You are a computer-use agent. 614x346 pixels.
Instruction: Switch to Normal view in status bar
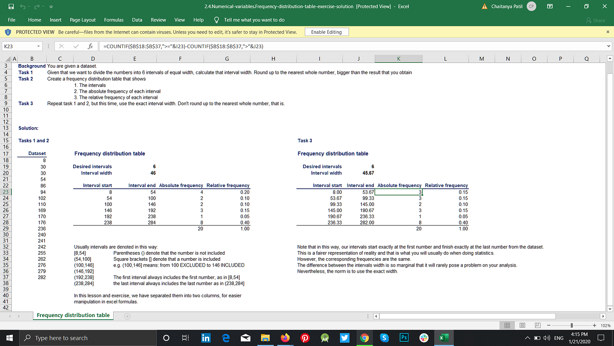pos(507,325)
